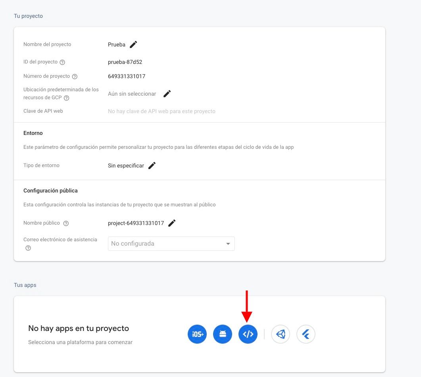
Task: Edit the default GCP resource location
Action: coord(167,94)
